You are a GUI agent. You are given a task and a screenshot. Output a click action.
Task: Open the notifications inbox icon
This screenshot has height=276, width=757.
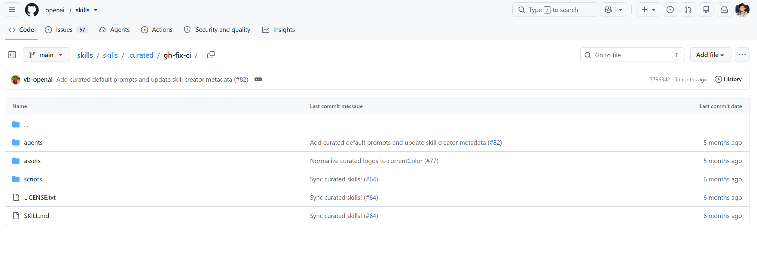(724, 10)
